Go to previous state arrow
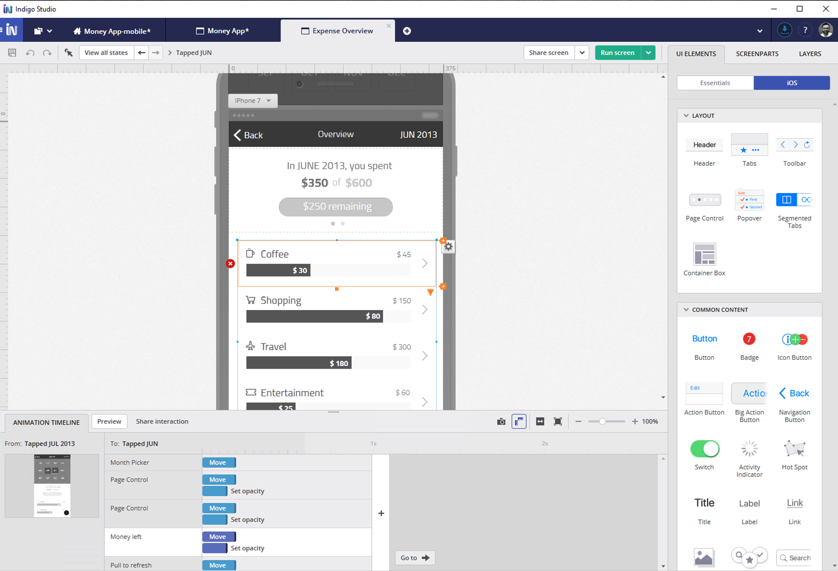838x571 pixels. click(x=142, y=53)
